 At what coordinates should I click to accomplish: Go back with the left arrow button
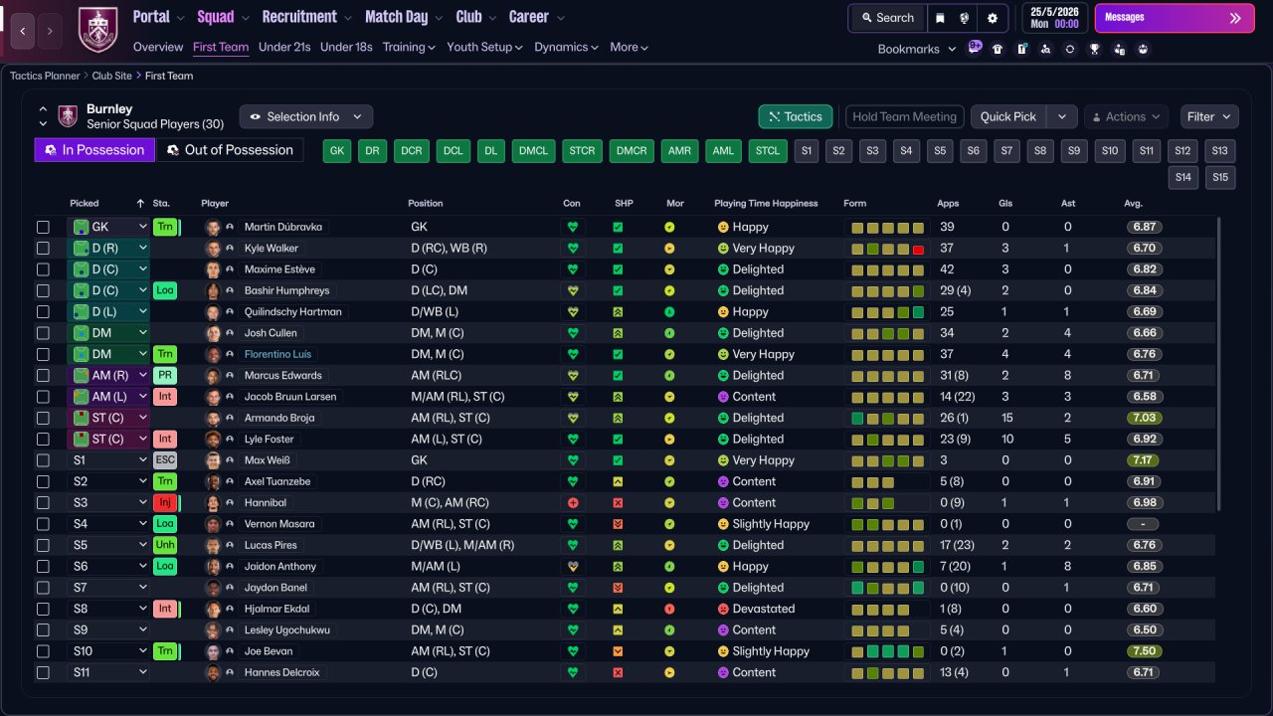point(23,31)
